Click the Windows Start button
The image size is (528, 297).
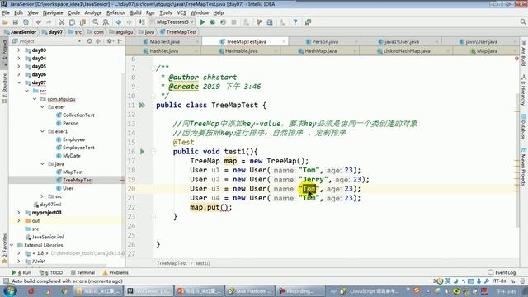click(x=9, y=290)
